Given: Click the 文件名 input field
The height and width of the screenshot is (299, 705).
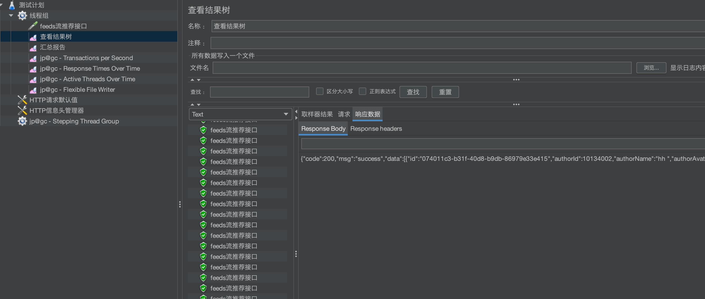Looking at the screenshot, I should 421,68.
